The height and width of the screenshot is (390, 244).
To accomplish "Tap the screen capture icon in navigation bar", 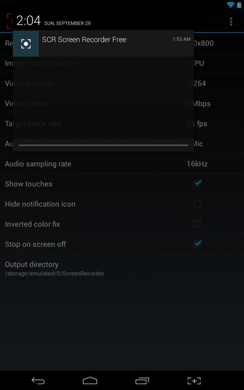I will pos(194,381).
